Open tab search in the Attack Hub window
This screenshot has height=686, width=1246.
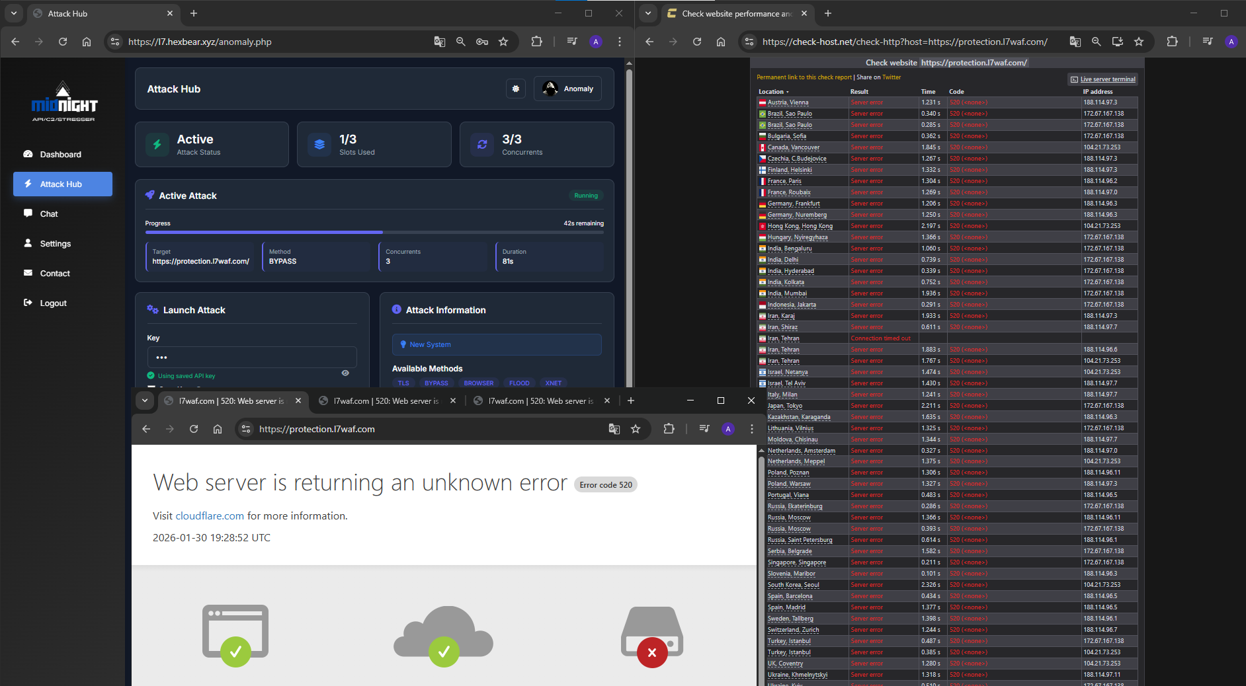point(14,13)
